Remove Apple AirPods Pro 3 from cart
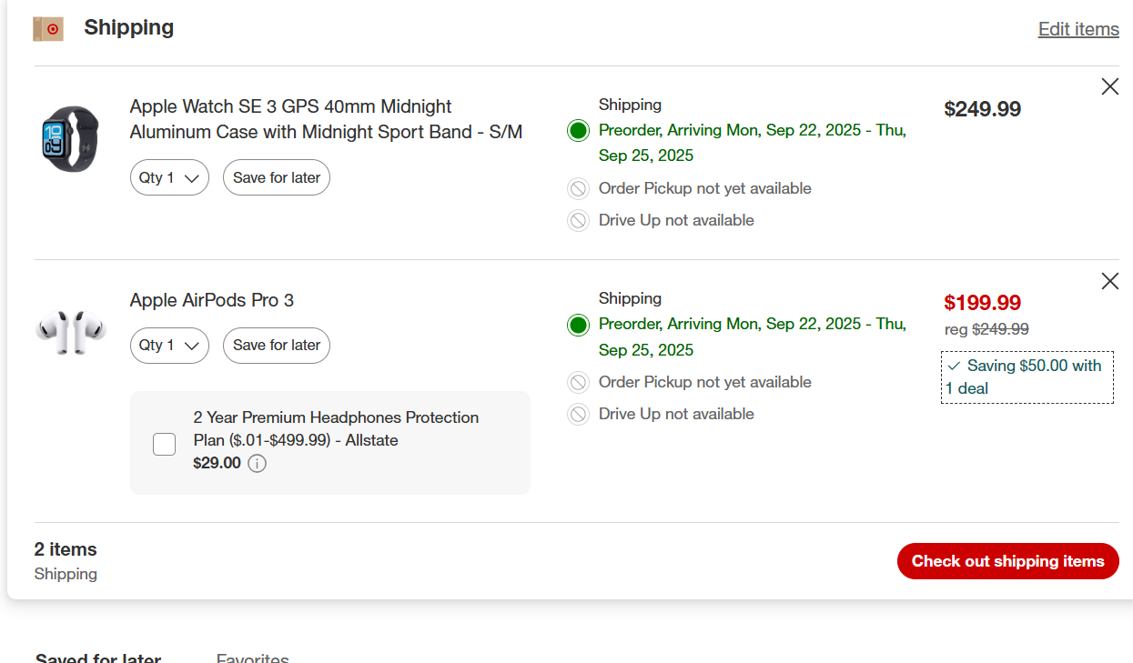 [x=1109, y=281]
